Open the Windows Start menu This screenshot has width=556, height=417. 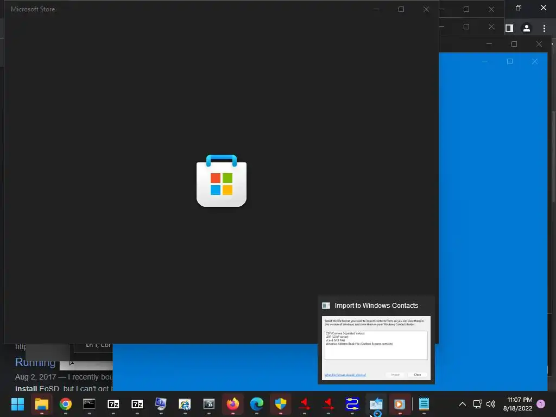[x=17, y=404]
